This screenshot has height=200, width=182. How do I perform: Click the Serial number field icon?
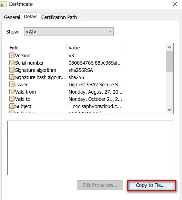(12, 63)
